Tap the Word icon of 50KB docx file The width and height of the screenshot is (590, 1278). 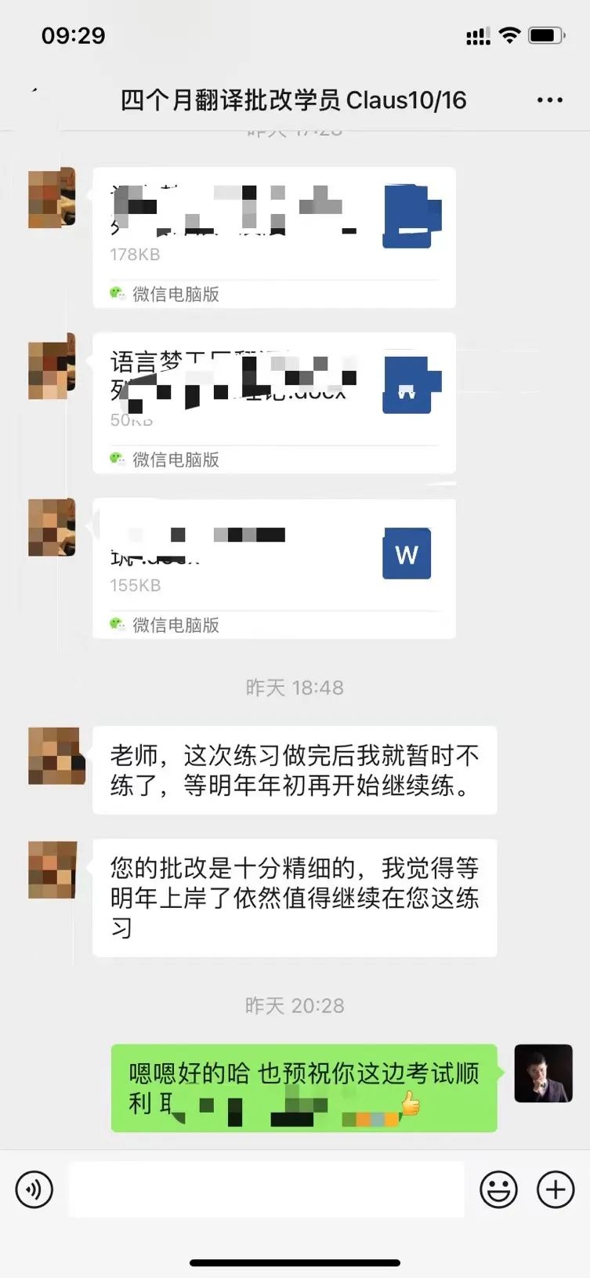coord(411,386)
